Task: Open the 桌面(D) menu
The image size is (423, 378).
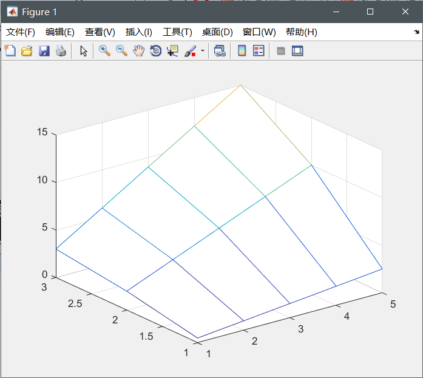Action: pos(217,32)
